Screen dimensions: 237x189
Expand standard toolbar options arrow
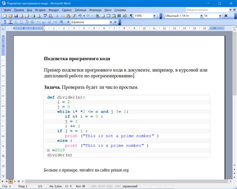point(161,16)
